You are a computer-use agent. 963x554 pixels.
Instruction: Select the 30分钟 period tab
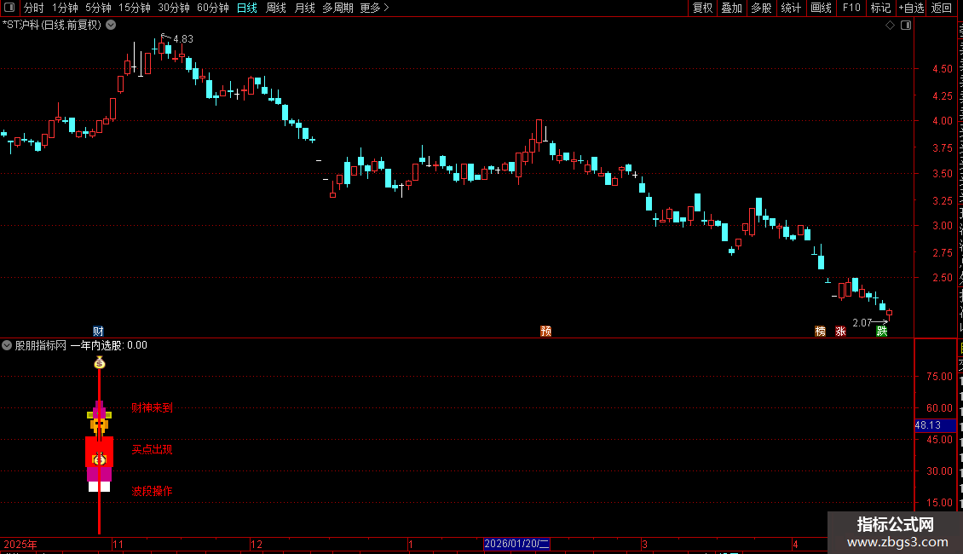tap(174, 8)
